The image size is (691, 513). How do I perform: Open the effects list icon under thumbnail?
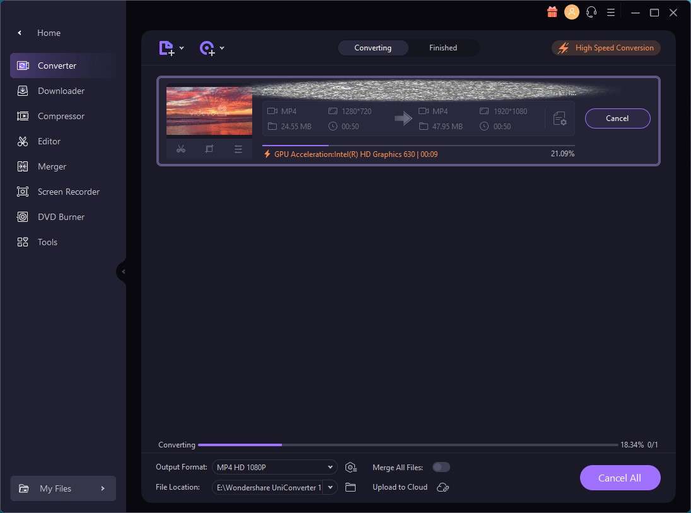click(238, 149)
